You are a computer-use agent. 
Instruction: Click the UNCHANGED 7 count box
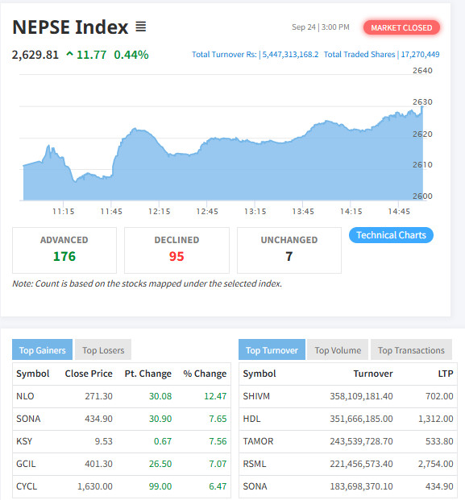[289, 250]
